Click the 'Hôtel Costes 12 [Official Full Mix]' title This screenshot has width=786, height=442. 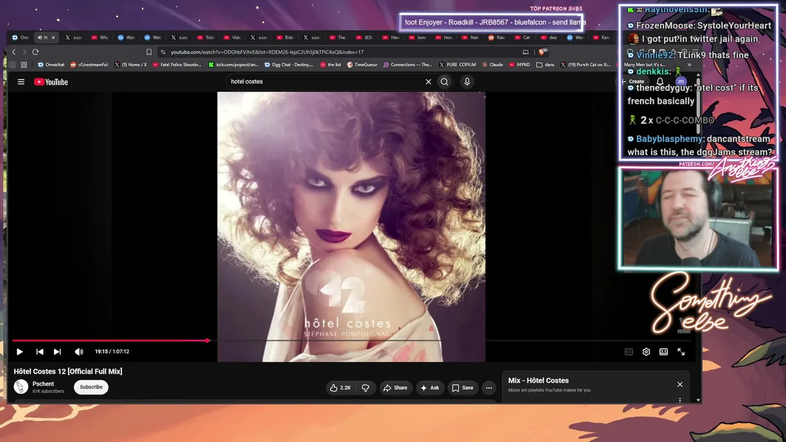(68, 371)
